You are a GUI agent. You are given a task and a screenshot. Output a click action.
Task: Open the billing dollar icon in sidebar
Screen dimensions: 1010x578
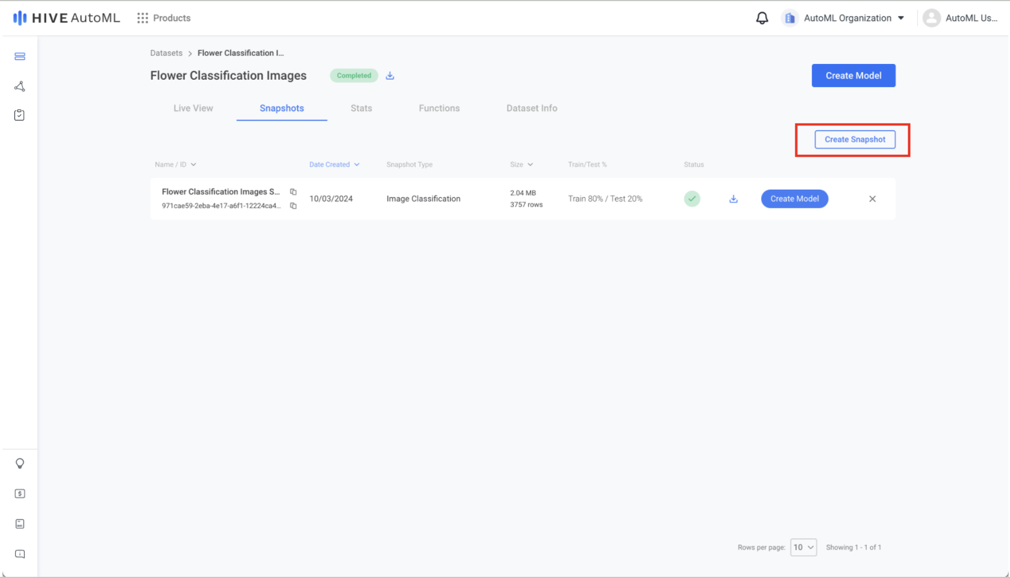pos(20,494)
